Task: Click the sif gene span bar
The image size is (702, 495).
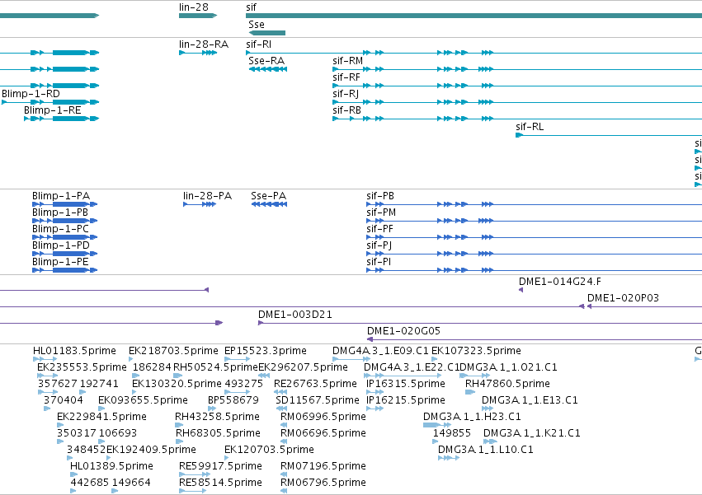Action: [473, 16]
